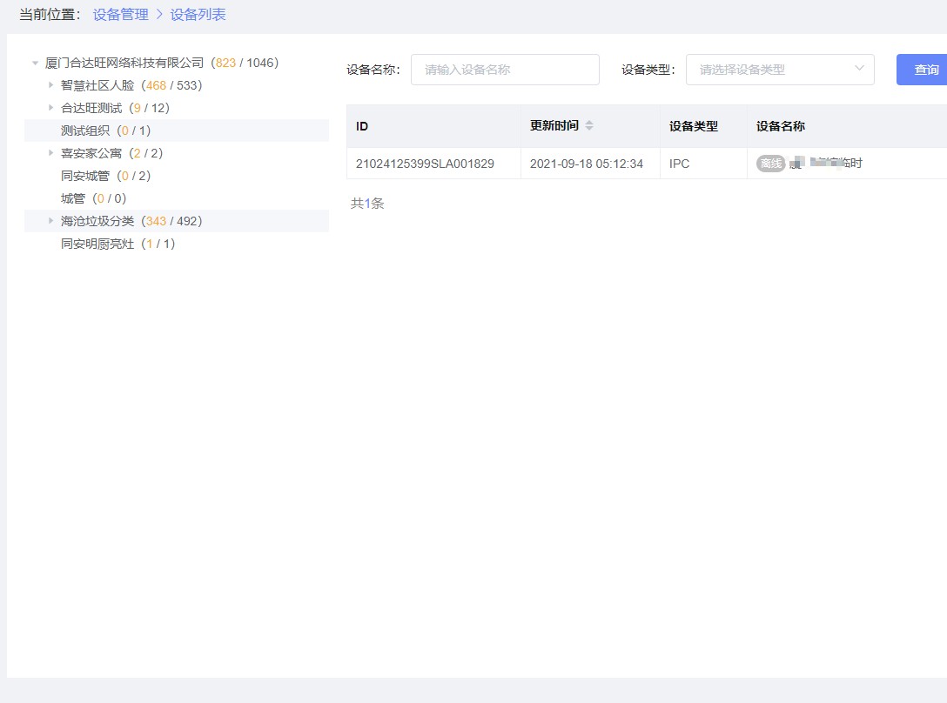Collapse the 厦门合达旺网络科技有限公司 root node

(35, 64)
